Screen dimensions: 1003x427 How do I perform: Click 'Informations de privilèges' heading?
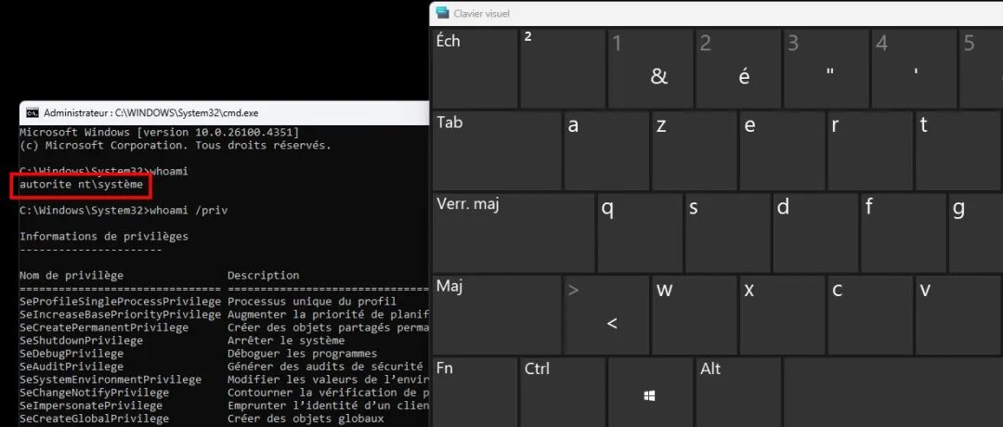[104, 237]
